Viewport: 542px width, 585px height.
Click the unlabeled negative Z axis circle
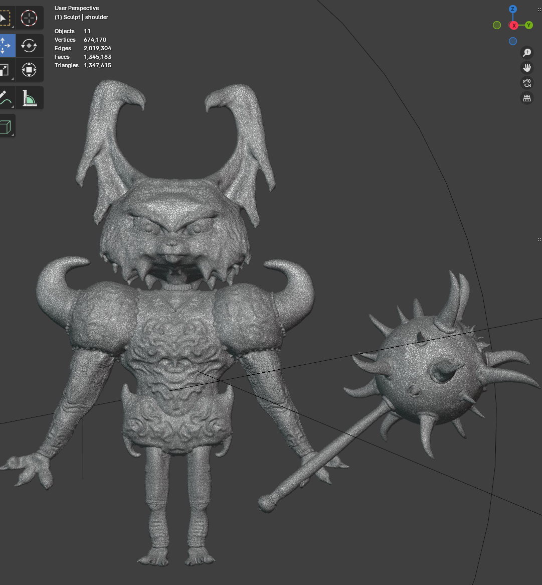pyautogui.click(x=512, y=41)
